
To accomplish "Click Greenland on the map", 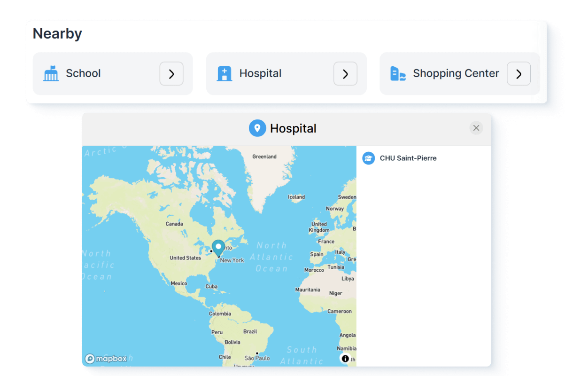I will click(264, 157).
